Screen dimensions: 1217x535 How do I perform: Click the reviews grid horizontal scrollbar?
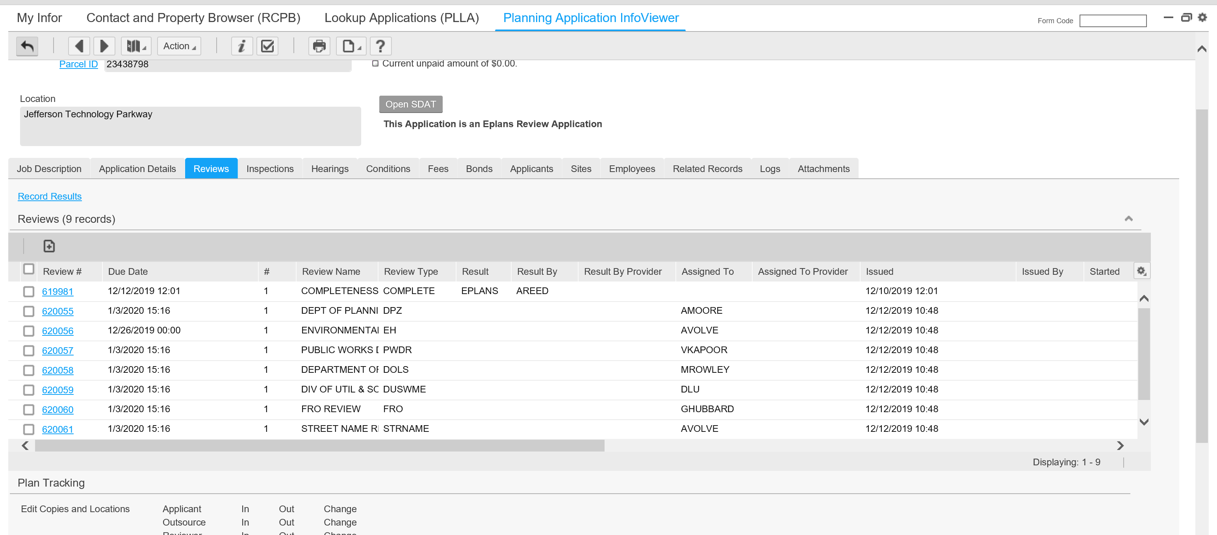click(x=319, y=445)
